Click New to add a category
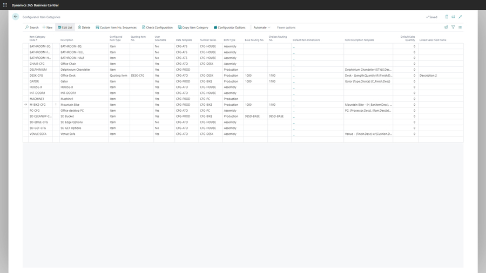Image resolution: width=486 pixels, height=273 pixels. point(48,28)
